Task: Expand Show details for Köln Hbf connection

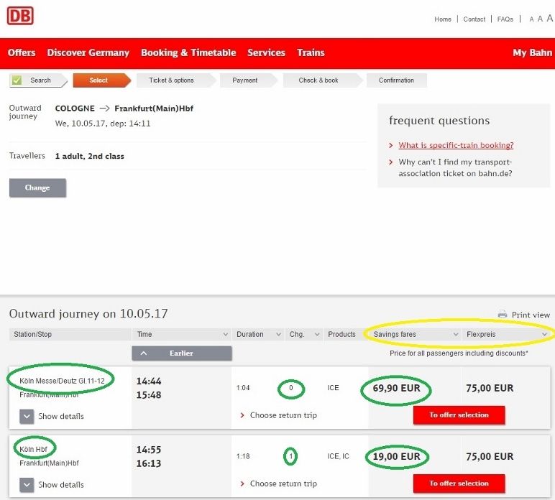Action: (x=27, y=485)
